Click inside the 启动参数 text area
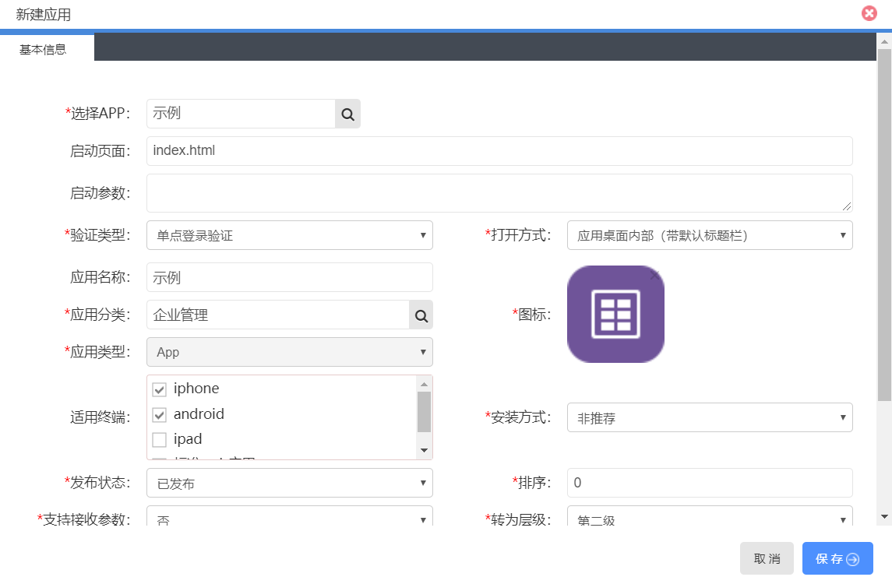 click(x=499, y=193)
